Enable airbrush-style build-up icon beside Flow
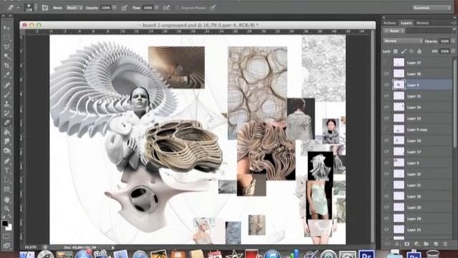The image size is (458, 258). [166, 8]
